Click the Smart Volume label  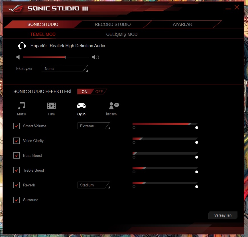click(35, 126)
